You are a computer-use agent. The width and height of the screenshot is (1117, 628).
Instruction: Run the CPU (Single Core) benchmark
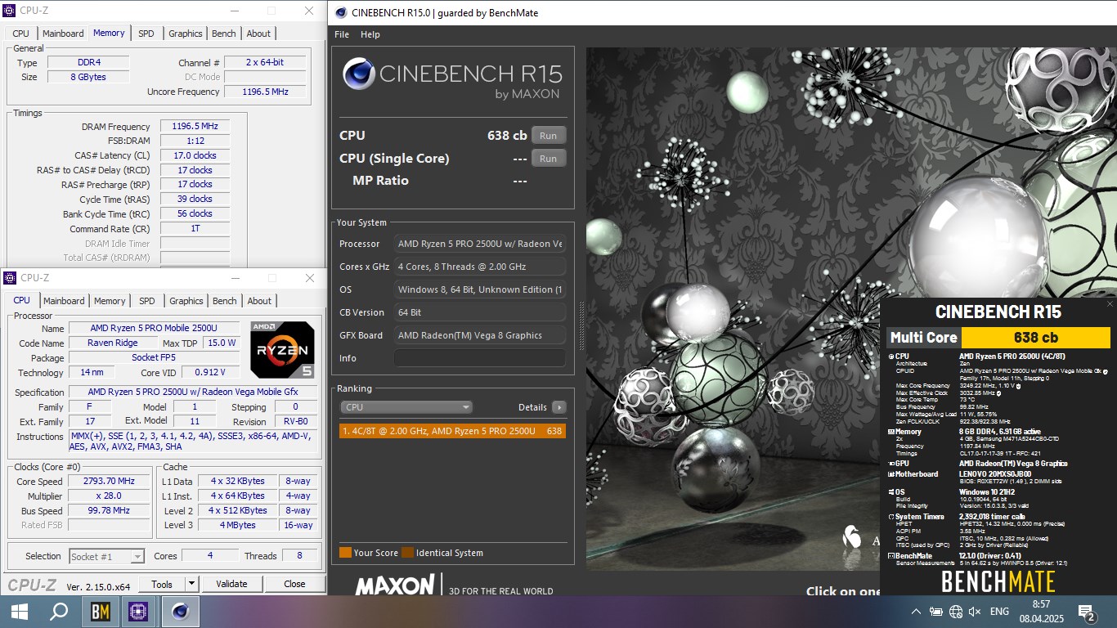(549, 159)
